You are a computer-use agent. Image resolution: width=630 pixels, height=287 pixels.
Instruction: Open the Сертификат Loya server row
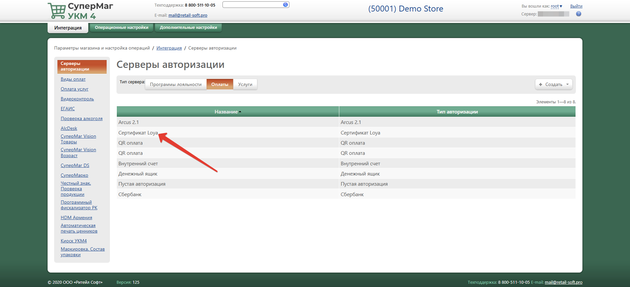(138, 133)
